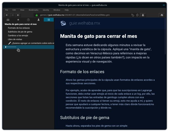The width and height of the screenshot is (169, 132).
Task: Select the page Outline sidebar tab
Action: [49, 20]
